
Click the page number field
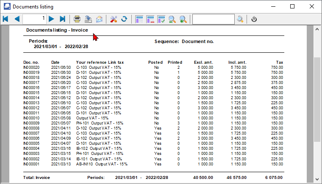click(x=34, y=19)
